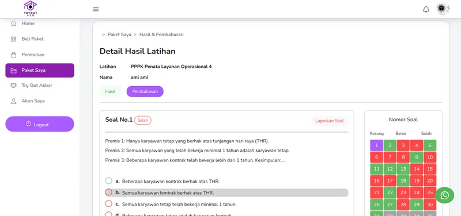Viewport: 461px width, 216px height.
Task: Click the text 'PPPK Penata Layanan Operasional 4'
Action: (171, 67)
